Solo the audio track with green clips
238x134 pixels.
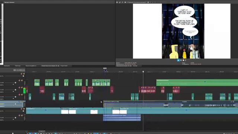(x=22, y=80)
